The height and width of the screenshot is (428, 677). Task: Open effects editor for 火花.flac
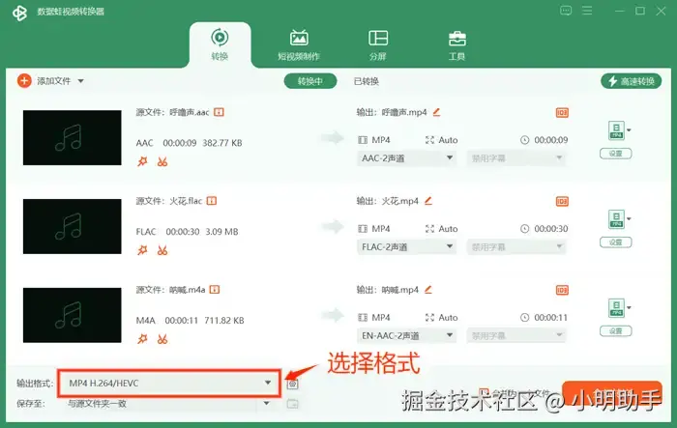coord(142,250)
